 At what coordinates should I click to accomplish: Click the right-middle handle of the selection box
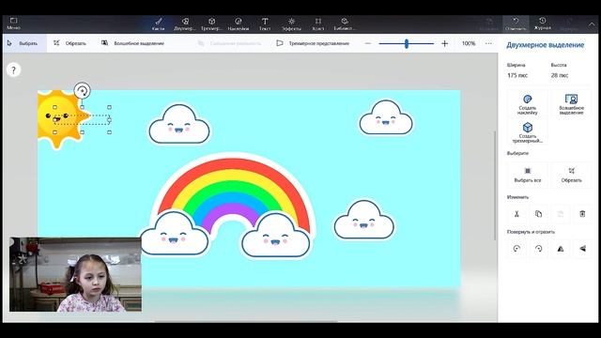(x=109, y=120)
